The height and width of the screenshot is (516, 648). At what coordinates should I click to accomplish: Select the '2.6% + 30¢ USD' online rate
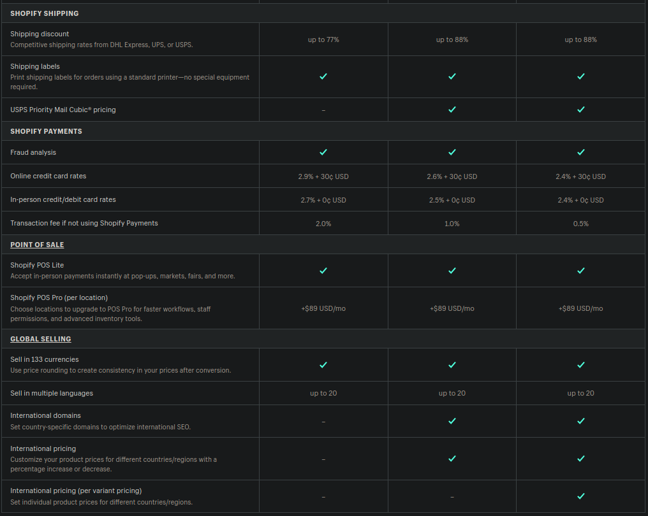pos(452,176)
